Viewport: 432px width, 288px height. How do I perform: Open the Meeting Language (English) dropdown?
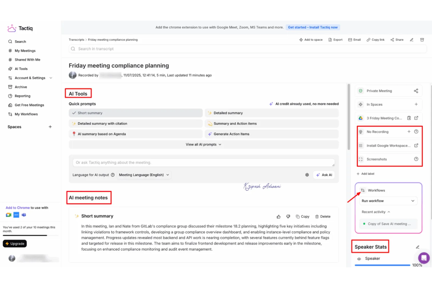(x=144, y=175)
